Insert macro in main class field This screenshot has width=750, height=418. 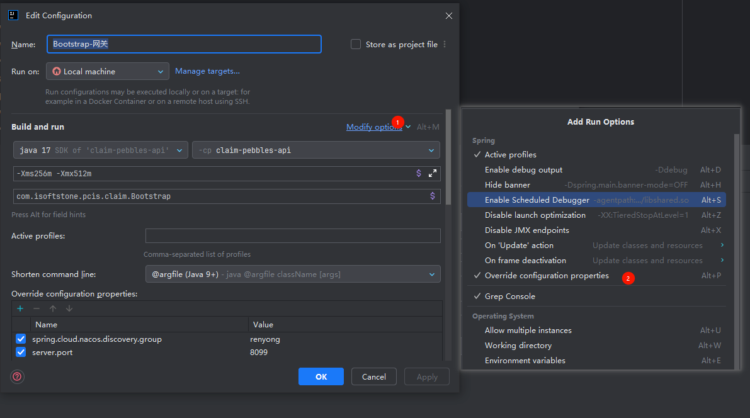point(432,196)
